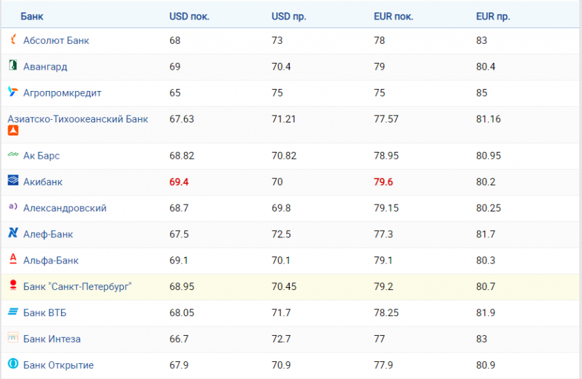Screen dimensions: 582x379
Task: Select Банк ВТБ EUR buy 78.25
Action: (386, 313)
